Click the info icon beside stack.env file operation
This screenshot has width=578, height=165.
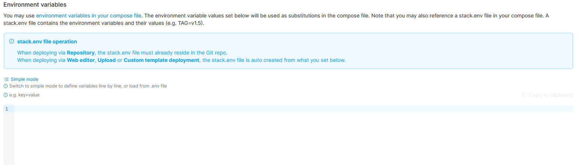pos(12,42)
